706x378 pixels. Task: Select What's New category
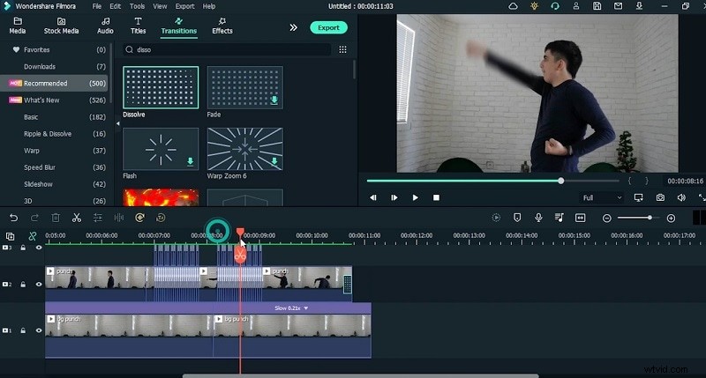pos(54,100)
